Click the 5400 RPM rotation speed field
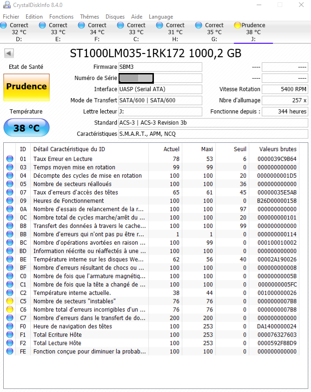The width and height of the screenshot is (311, 392). [x=285, y=89]
